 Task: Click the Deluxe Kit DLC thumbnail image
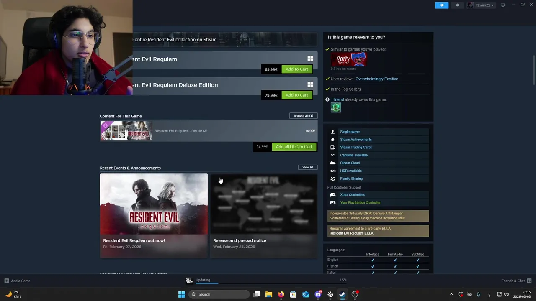[x=126, y=131]
